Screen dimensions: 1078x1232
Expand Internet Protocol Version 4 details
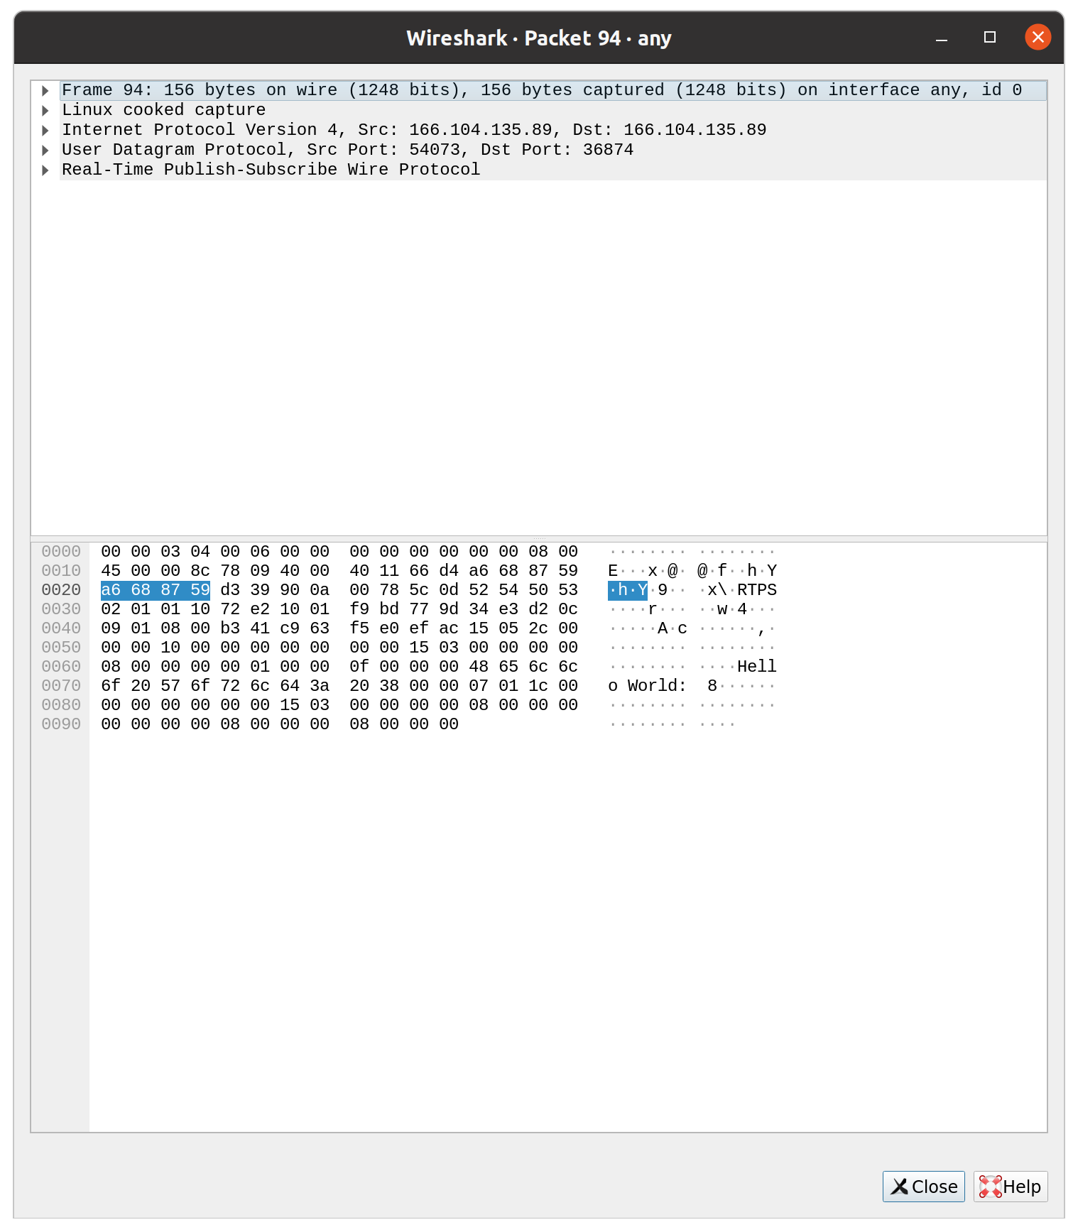45,130
